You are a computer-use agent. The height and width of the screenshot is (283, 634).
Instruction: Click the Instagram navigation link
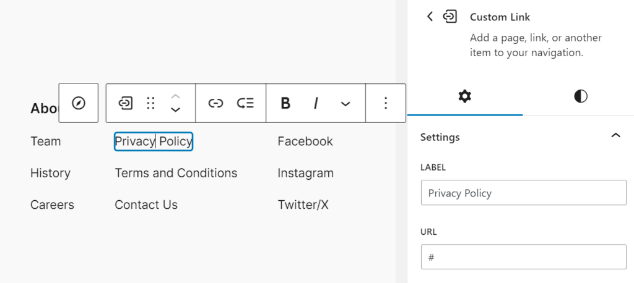(305, 173)
